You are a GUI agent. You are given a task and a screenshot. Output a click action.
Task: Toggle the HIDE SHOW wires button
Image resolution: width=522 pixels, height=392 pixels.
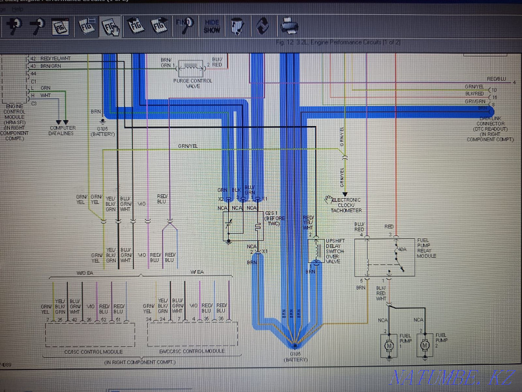212,26
